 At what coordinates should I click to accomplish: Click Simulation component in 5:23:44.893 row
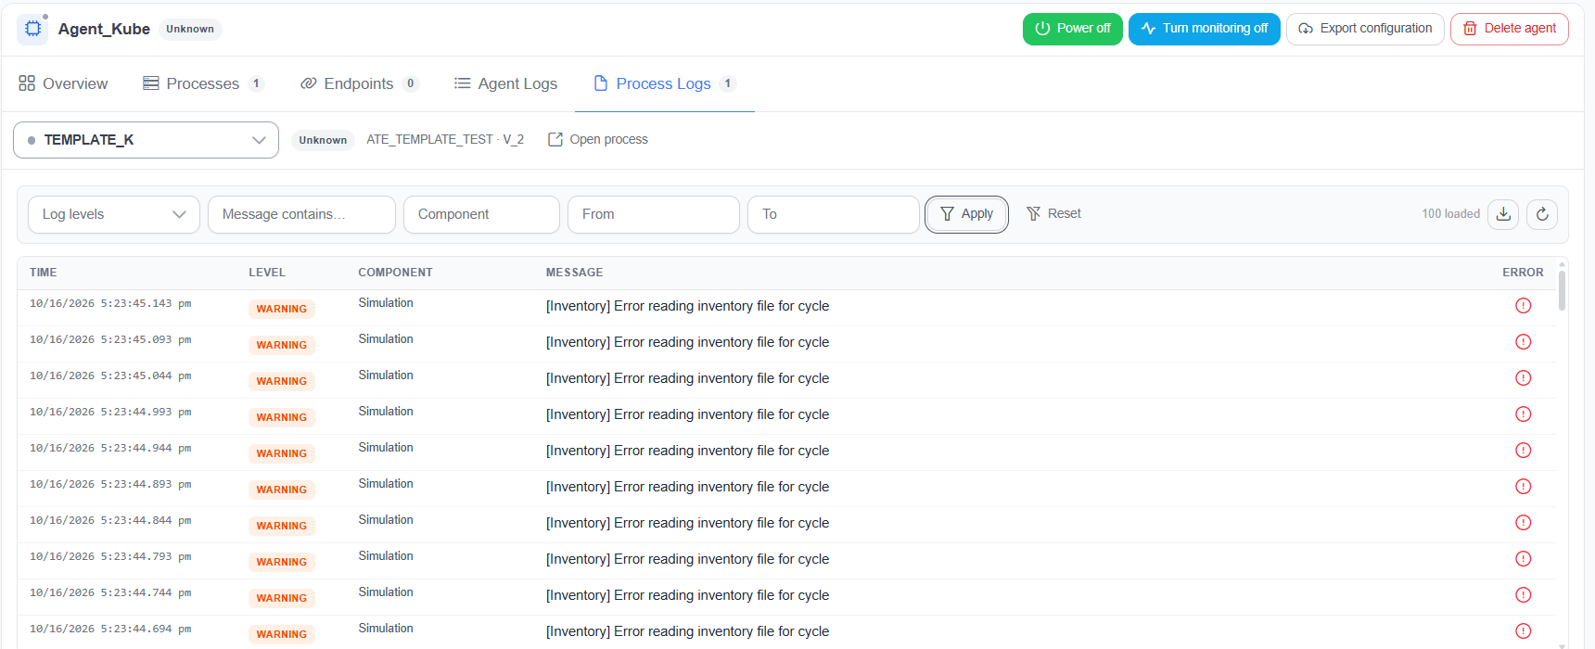386,484
